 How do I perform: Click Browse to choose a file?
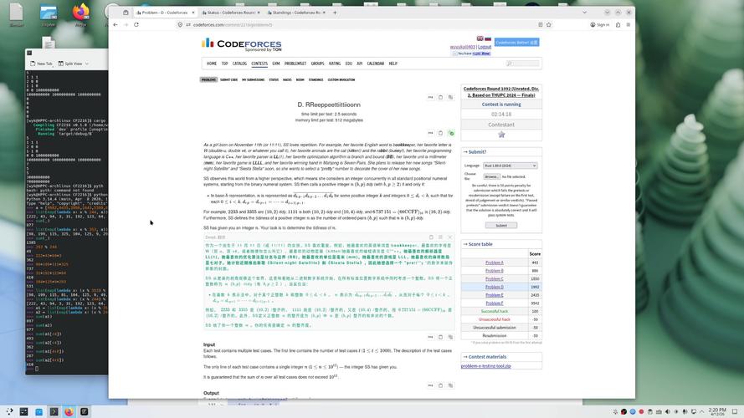pos(491,176)
